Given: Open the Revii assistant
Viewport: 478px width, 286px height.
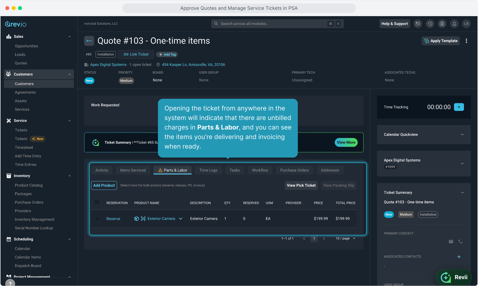Looking at the screenshot, I should tap(454, 277).
